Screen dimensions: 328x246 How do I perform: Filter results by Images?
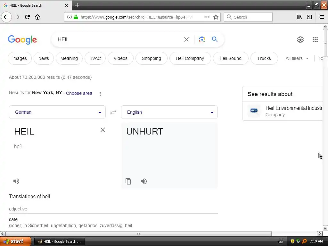20,58
